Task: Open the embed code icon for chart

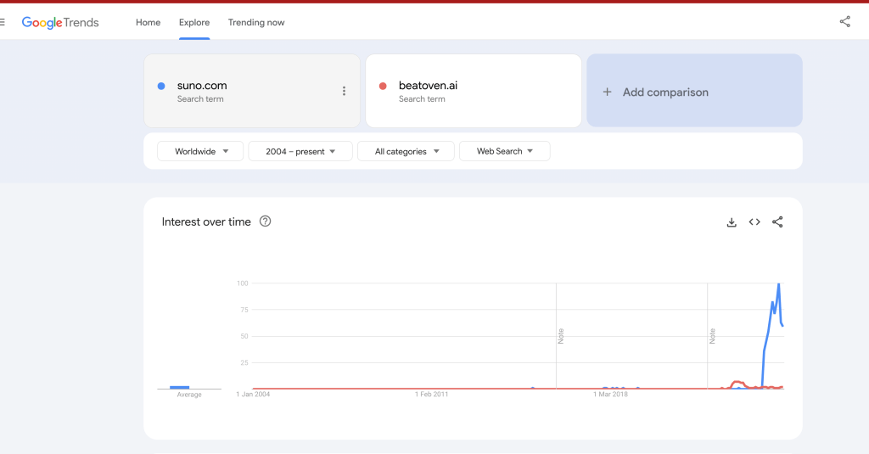Action: 754,221
